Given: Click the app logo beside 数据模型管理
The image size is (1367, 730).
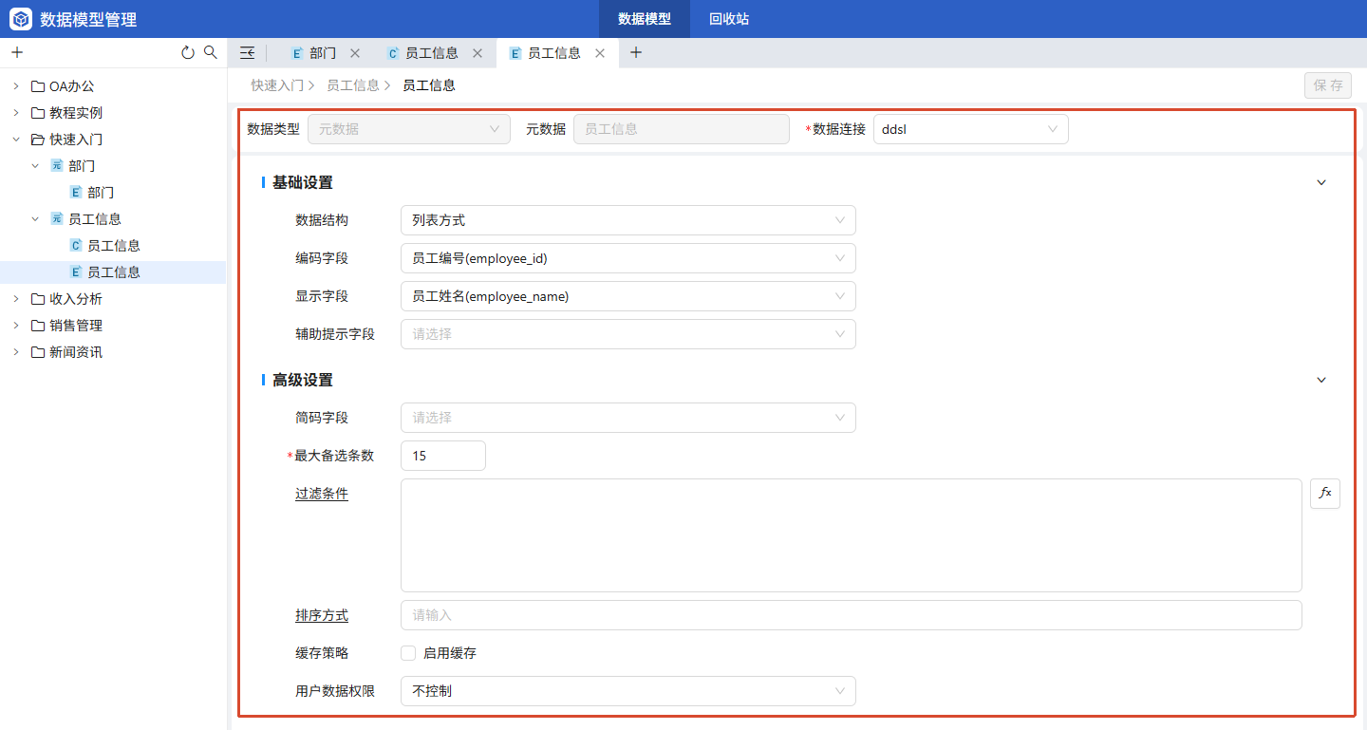Looking at the screenshot, I should tap(21, 19).
